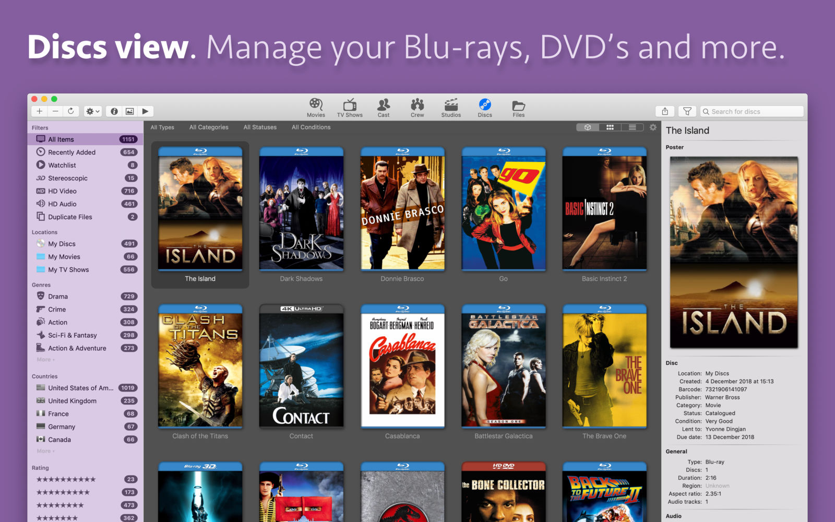Screen dimensions: 835x522
Task: Switch to list view mode
Action: [x=632, y=127]
